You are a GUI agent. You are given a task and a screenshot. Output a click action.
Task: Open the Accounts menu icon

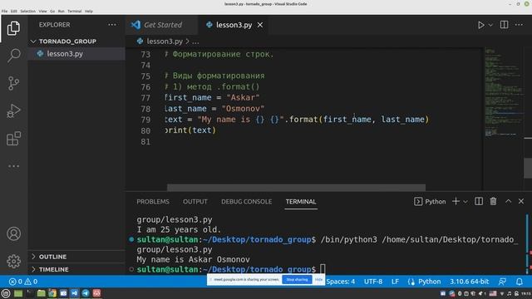tap(13, 234)
